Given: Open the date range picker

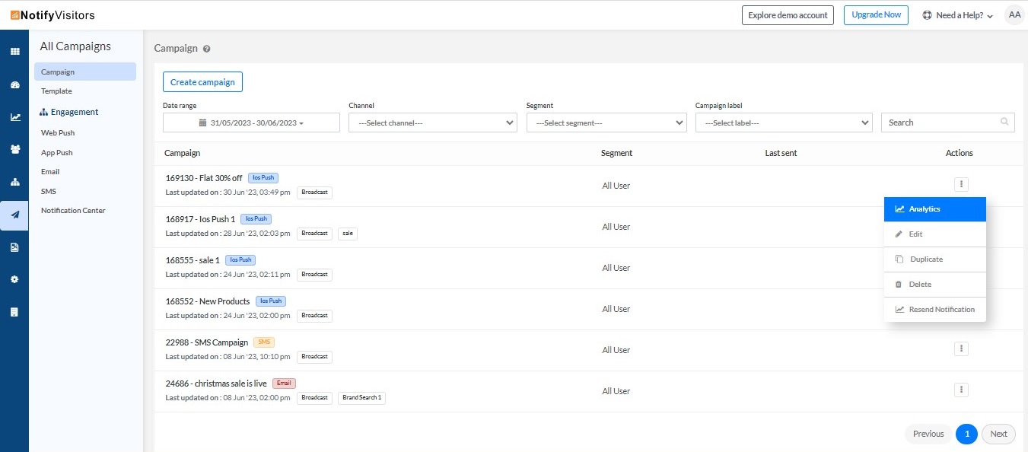Looking at the screenshot, I should click(251, 123).
